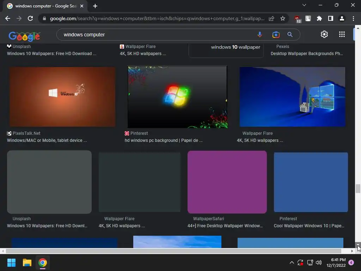
Task: Open the blue Simpsons Windows wallpaper
Action: click(x=292, y=97)
